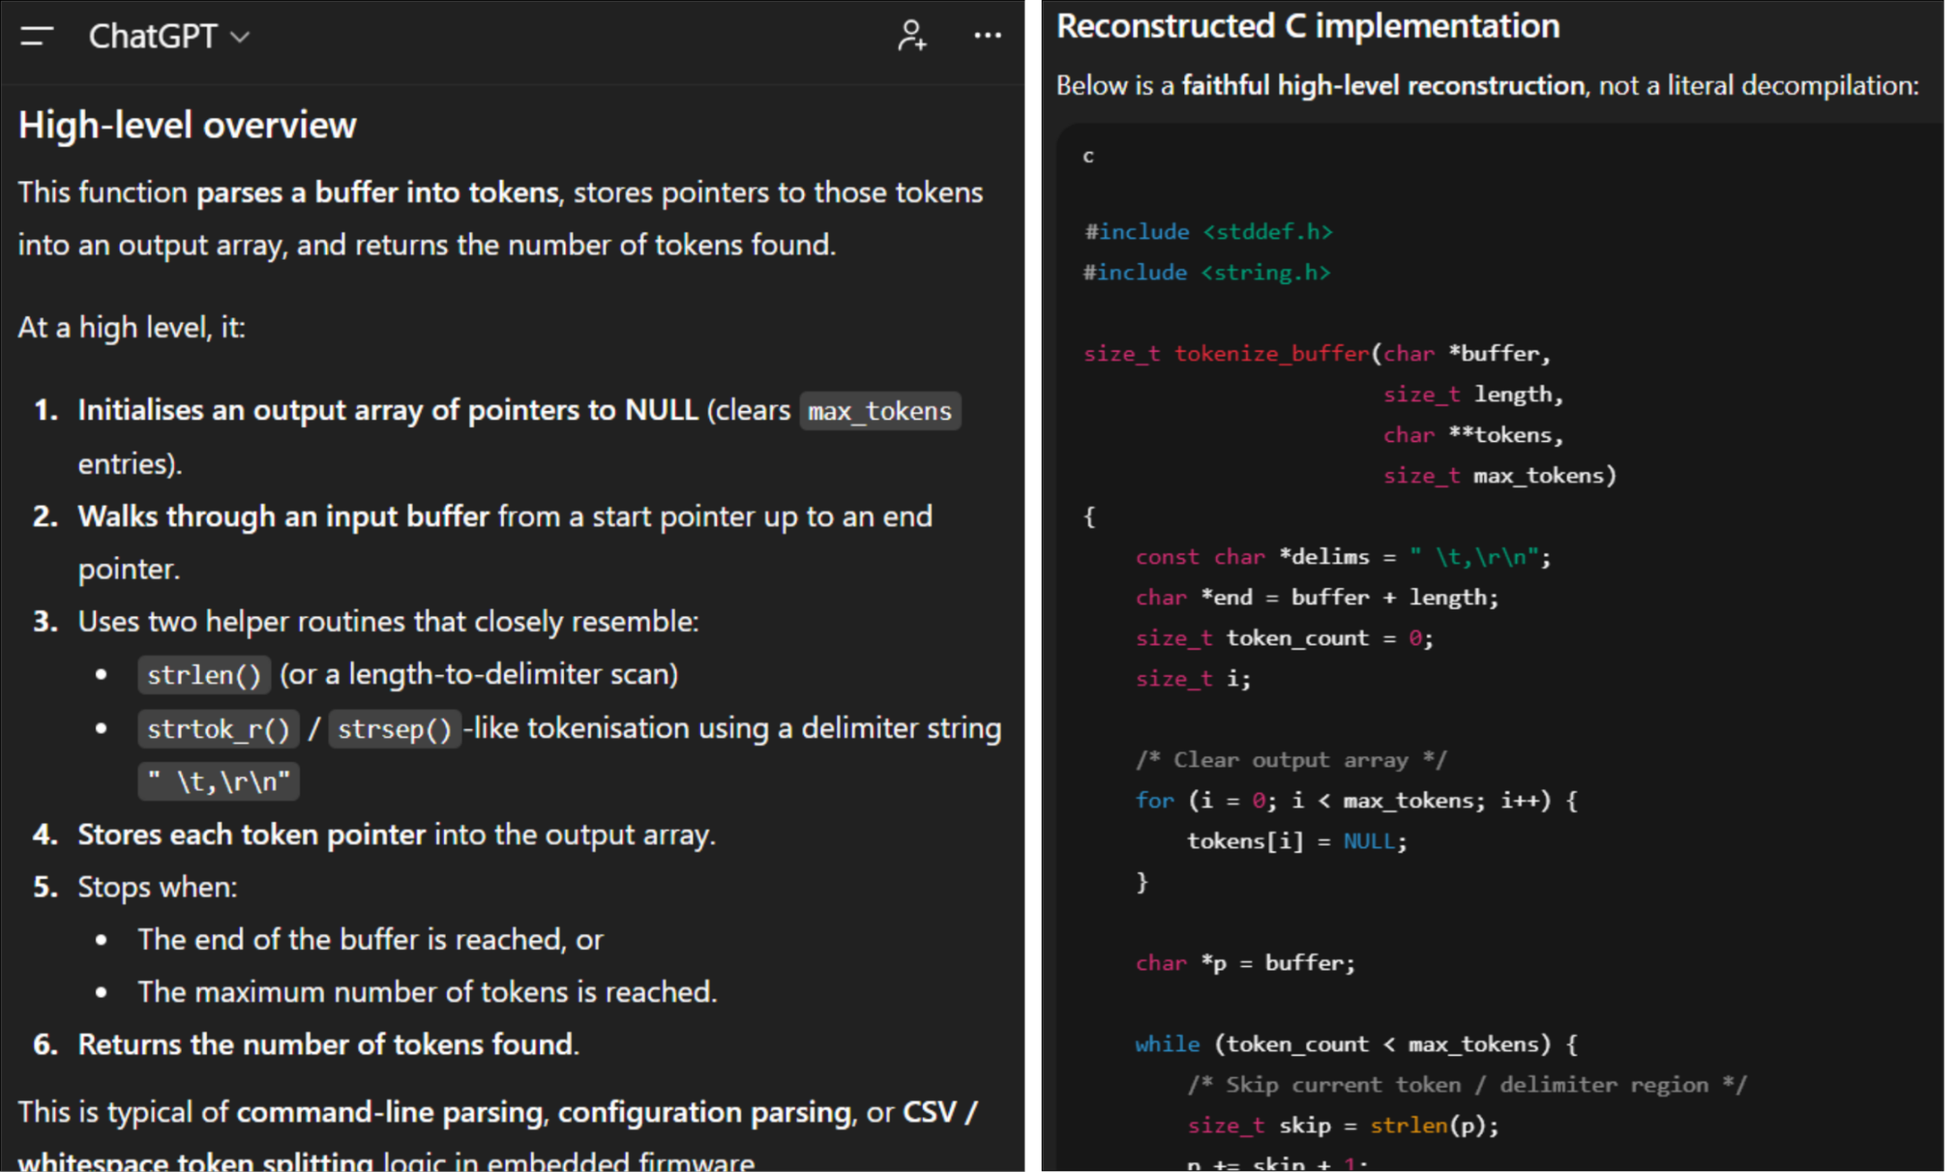
Task: Click the max_tokens inline code chip
Action: pyautogui.click(x=879, y=411)
